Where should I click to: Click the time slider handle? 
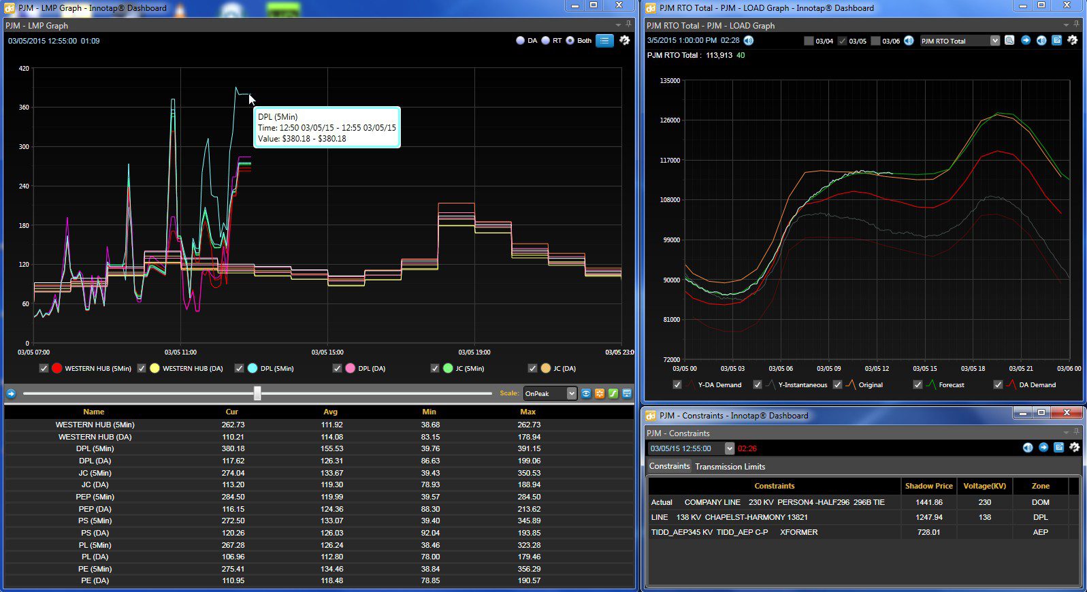pyautogui.click(x=257, y=393)
